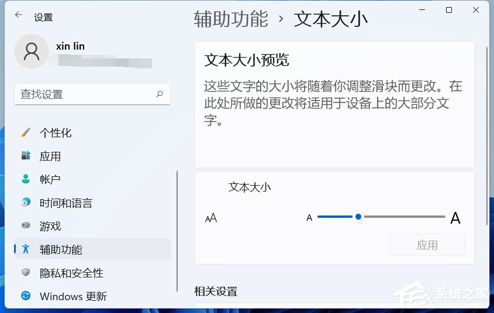Click the user avatar icon
494x313 pixels.
pos(32,51)
